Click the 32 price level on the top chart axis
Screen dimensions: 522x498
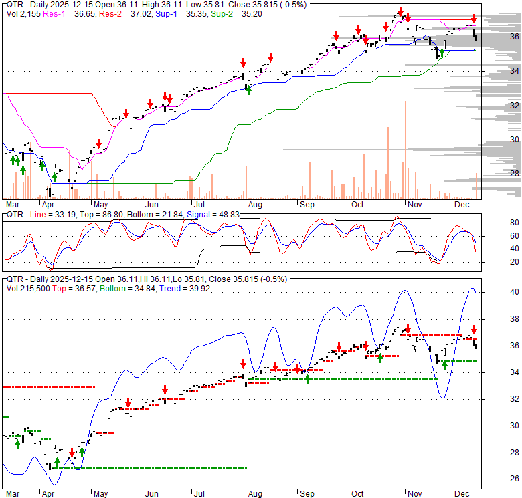tap(496, 105)
